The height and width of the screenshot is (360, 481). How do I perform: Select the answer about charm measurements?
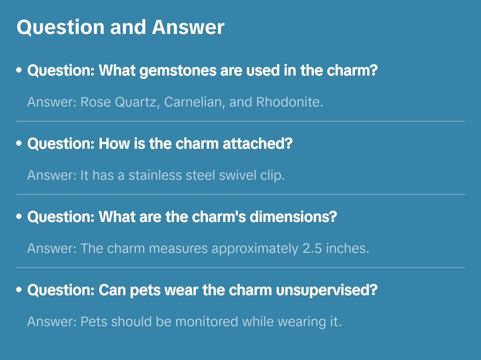coord(198,249)
